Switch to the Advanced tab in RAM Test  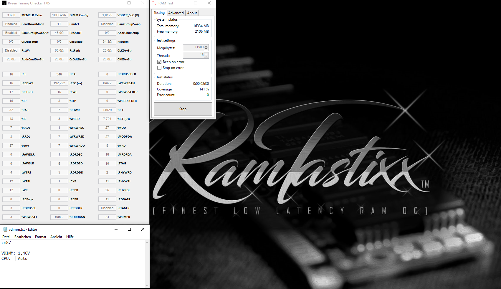[176, 13]
